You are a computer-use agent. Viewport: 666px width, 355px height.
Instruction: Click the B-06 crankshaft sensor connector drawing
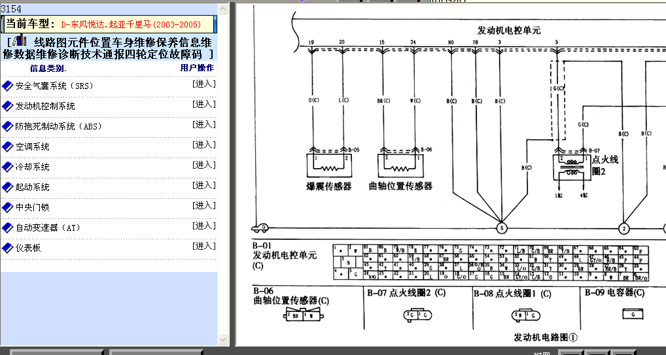pyautogui.click(x=303, y=316)
